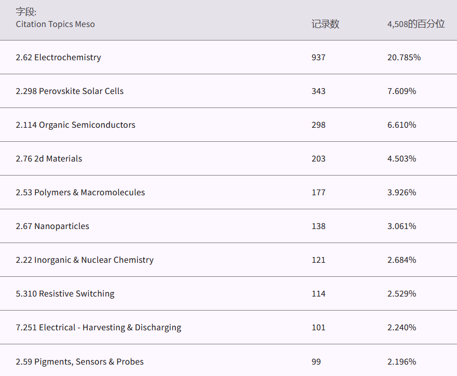
Task: Select the 2.114 Organic Semiconductors topic
Action: (x=75, y=125)
